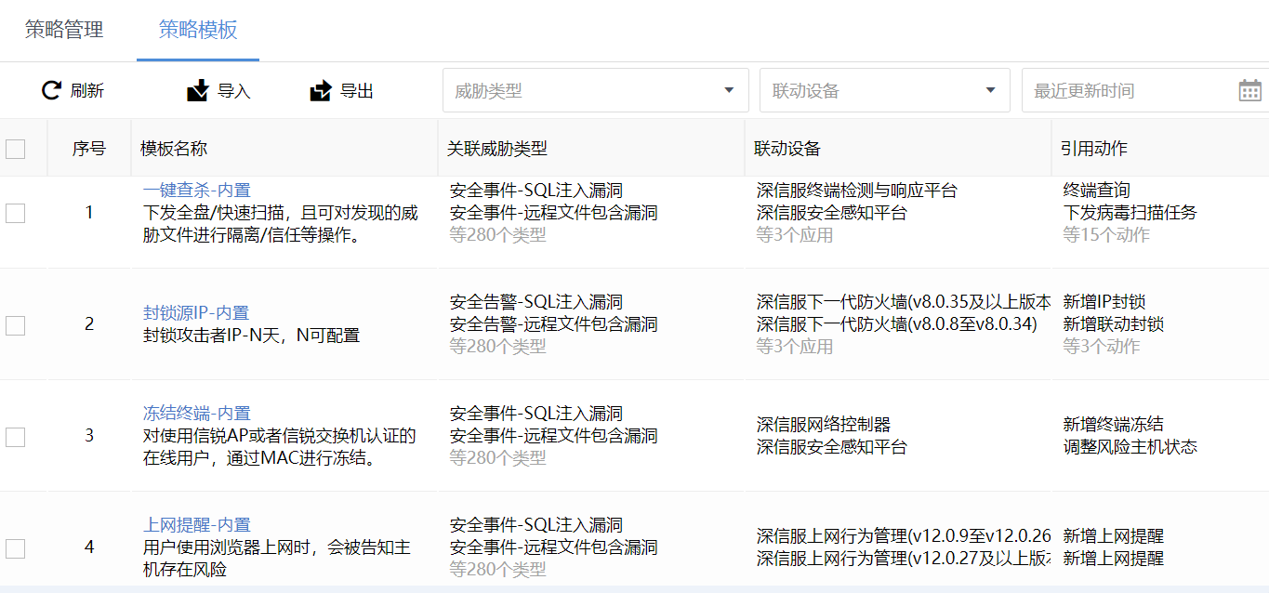
Task: Select the 策略模板 tab
Action: click(x=198, y=30)
